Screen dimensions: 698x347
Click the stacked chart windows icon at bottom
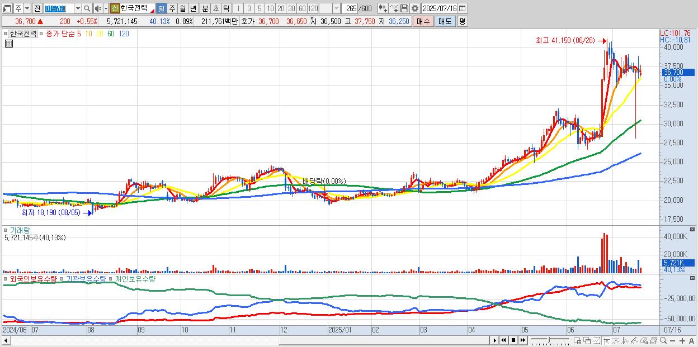point(653,341)
